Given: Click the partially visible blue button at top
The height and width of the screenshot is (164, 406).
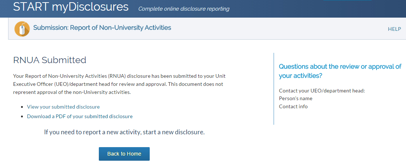Looking at the screenshot, I should 347,0.
